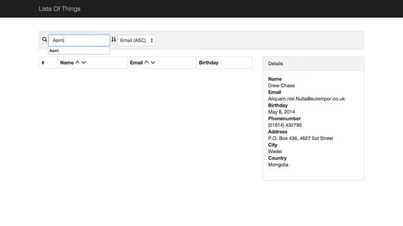
Task: Sort Email column ascending with up arrow
Action: tap(147, 62)
